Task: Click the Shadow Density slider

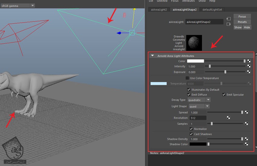Action: (225, 139)
